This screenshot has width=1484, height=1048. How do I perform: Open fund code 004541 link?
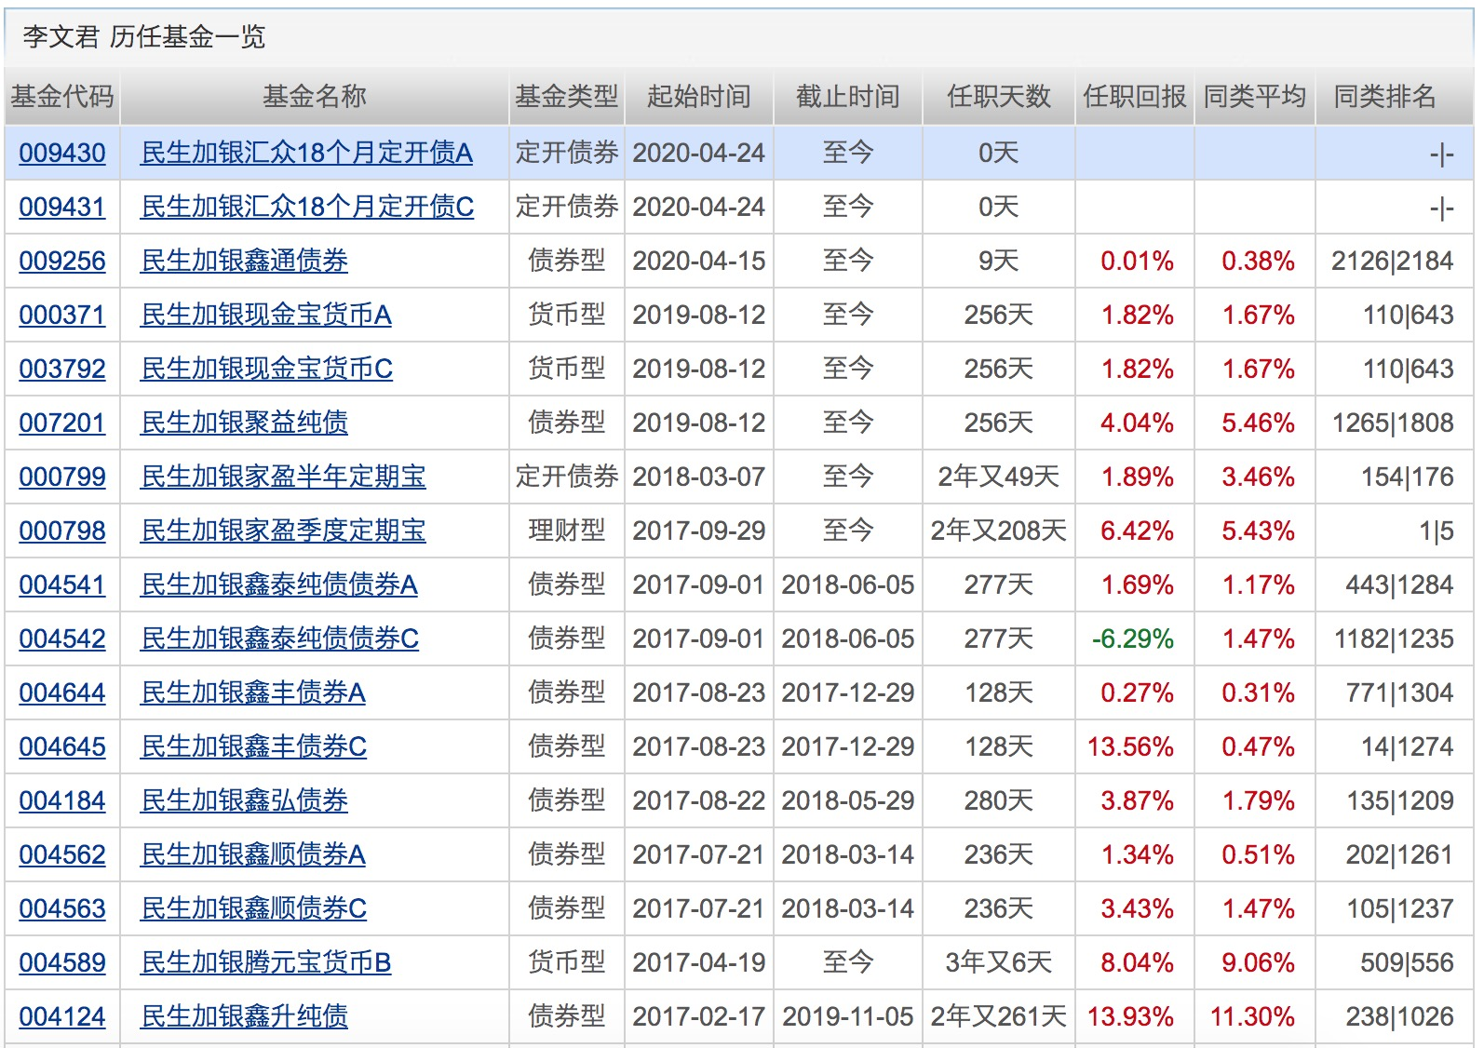point(62,584)
